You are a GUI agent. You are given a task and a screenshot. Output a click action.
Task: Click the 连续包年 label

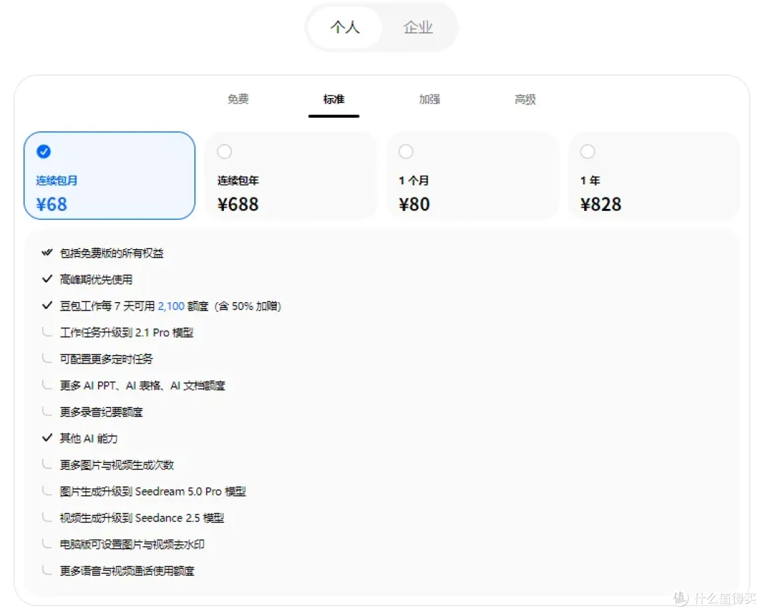click(x=238, y=181)
